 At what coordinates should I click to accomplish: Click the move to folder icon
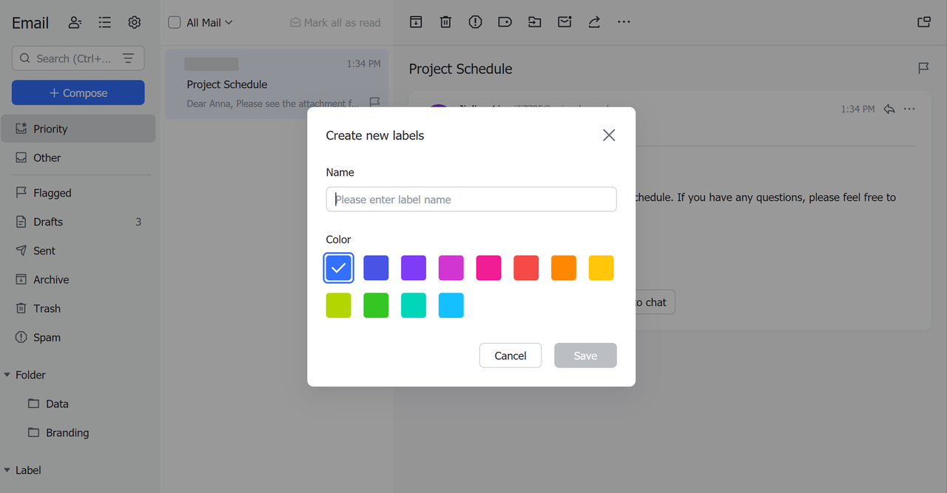(x=534, y=22)
